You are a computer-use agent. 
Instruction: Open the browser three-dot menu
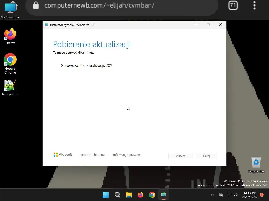coord(254,5)
